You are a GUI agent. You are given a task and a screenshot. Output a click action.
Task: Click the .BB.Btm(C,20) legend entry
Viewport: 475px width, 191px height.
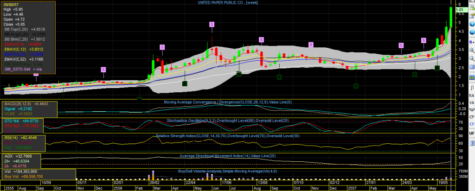click(x=24, y=39)
